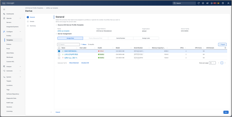Open Profiles in the sidebar
232x117 pixels.
click(9, 36)
